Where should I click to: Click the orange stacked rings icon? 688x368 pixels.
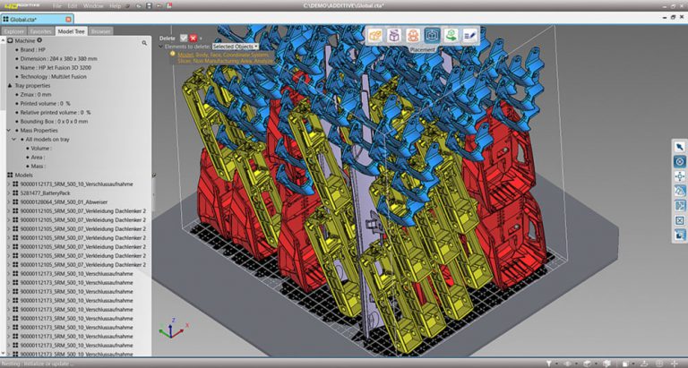pyautogui.click(x=412, y=36)
